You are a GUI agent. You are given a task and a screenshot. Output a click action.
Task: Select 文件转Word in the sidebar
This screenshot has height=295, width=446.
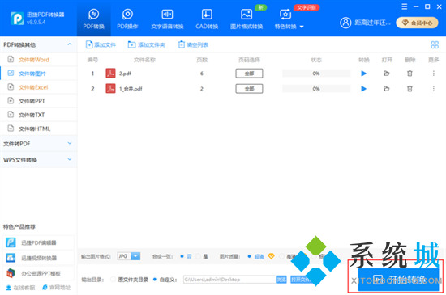pos(38,60)
